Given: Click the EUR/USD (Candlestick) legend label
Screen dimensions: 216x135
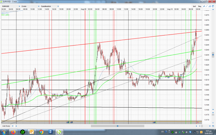Looking at the screenshot, I should click(x=10, y=11).
